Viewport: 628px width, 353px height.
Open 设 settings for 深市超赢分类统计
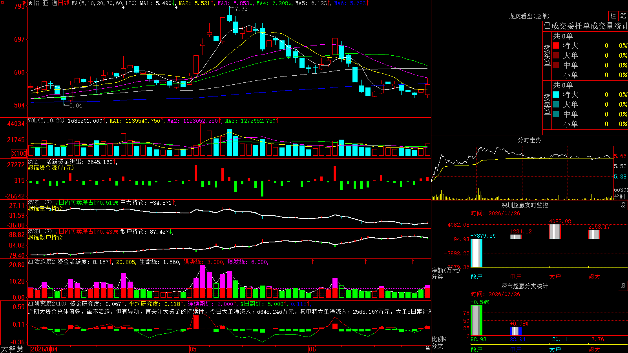pyautogui.click(x=623, y=286)
